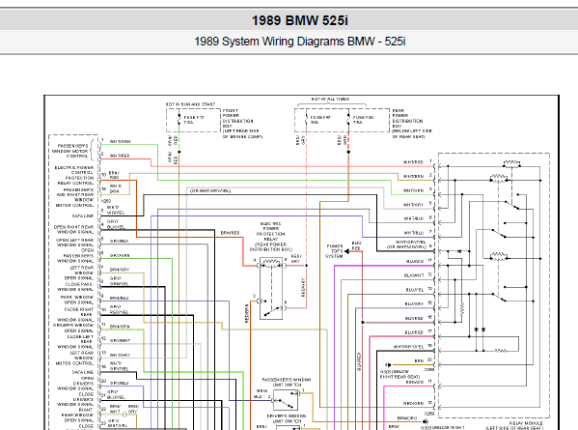This screenshot has width=578, height=430.
Task: Click BRN label at relay module pin 20
Action: [419, 360]
